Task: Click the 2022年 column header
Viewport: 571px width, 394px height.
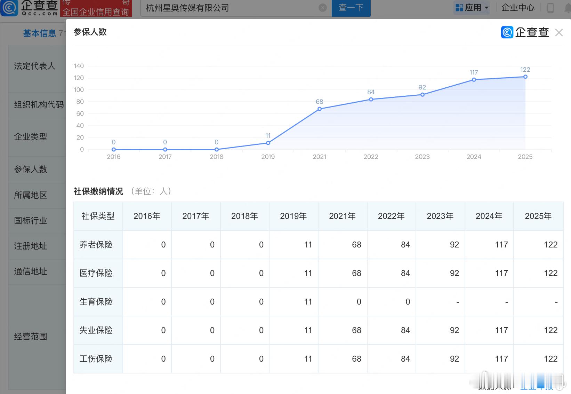Action: 392,216
